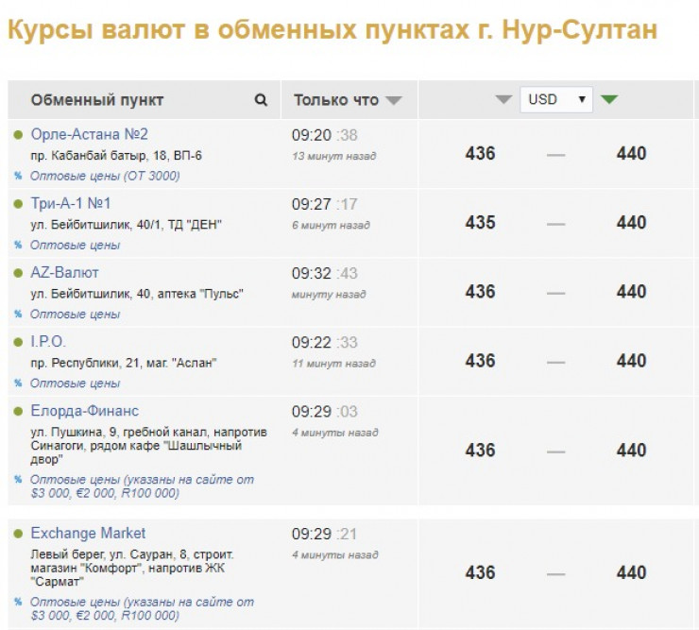Viewport: 699px width, 630px height.
Task: Open the Три-А-1 №1 exchange point
Action: (71, 203)
